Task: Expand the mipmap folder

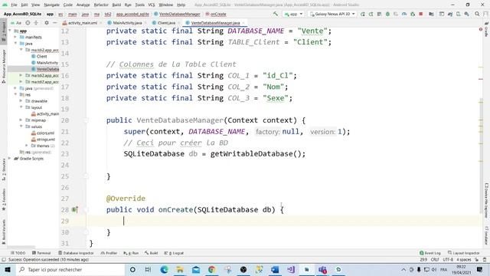Action: [21, 120]
